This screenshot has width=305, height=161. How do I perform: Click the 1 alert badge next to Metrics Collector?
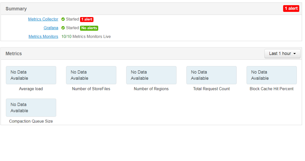point(87,19)
